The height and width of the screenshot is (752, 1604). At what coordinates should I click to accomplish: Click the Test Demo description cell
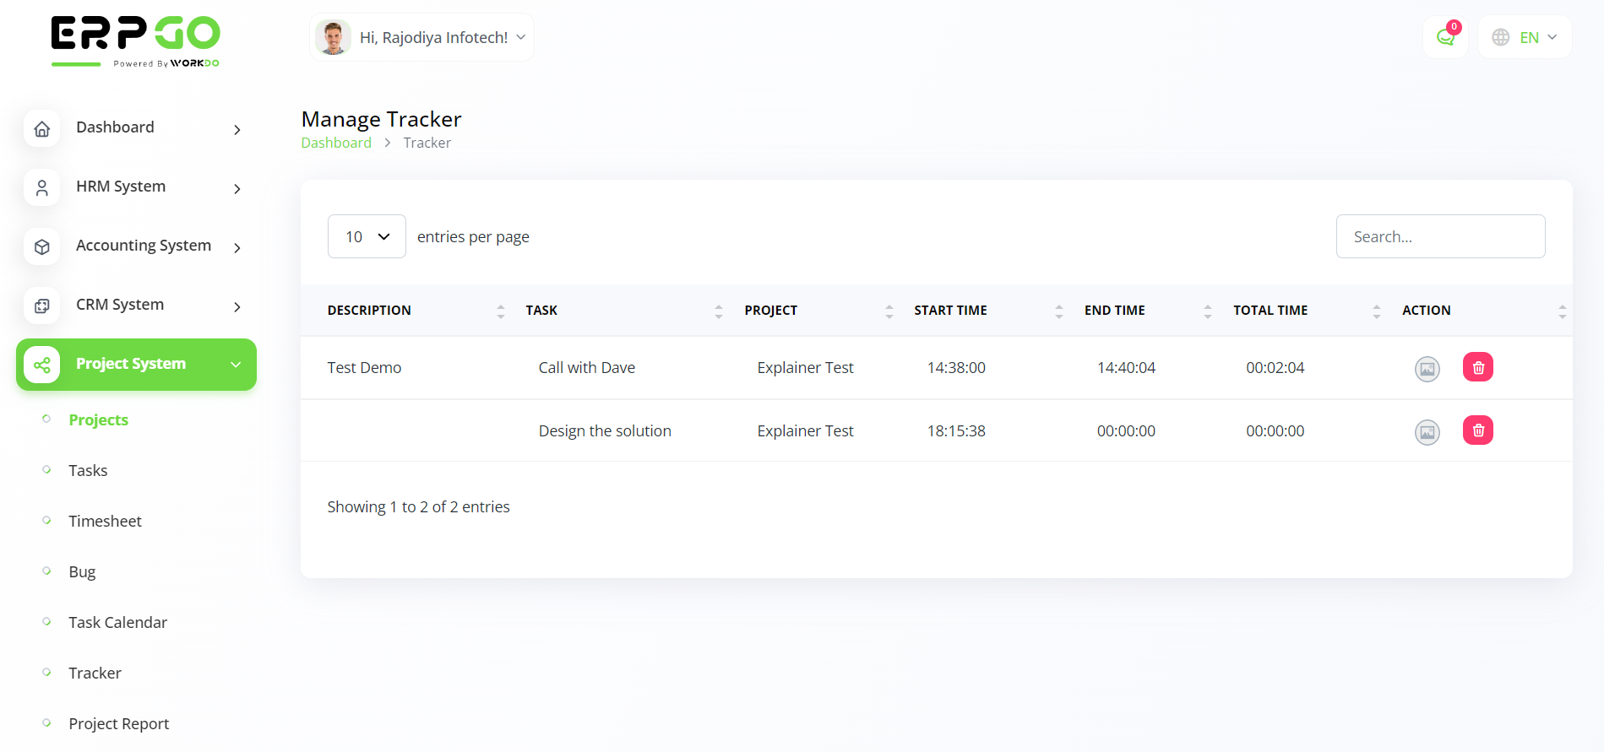point(364,367)
